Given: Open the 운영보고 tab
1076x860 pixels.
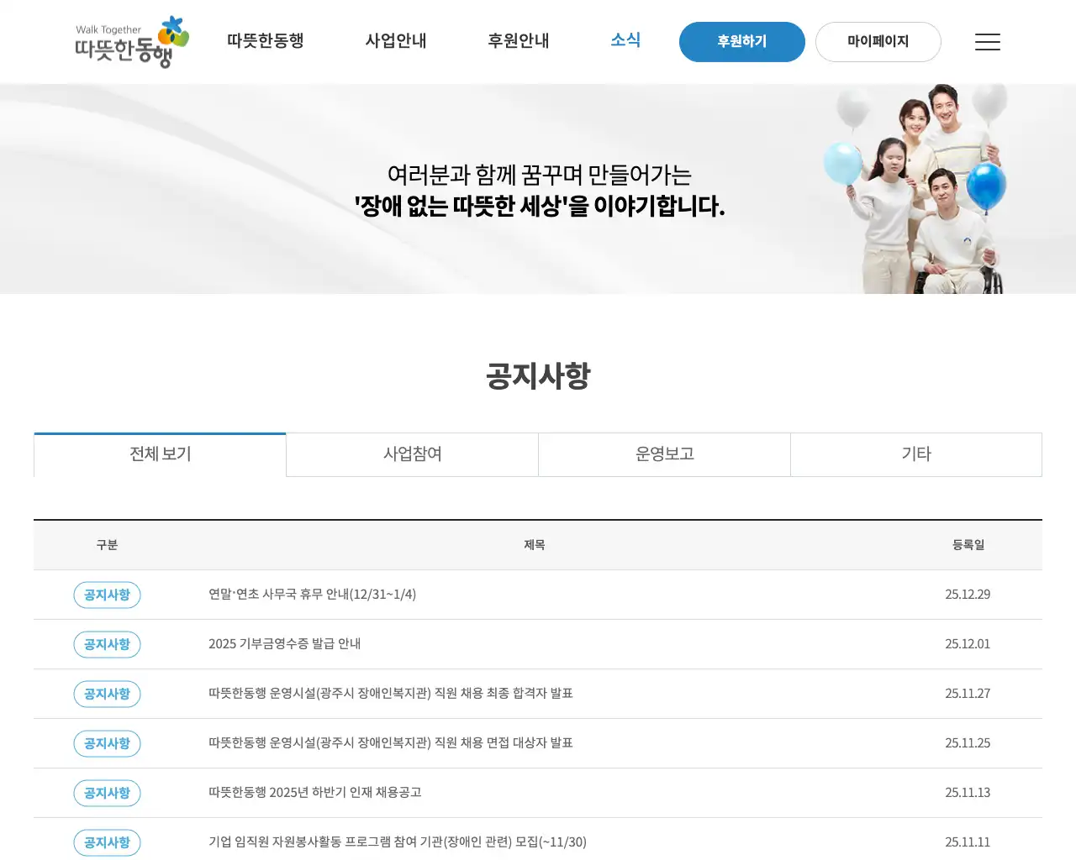Looking at the screenshot, I should [x=663, y=454].
